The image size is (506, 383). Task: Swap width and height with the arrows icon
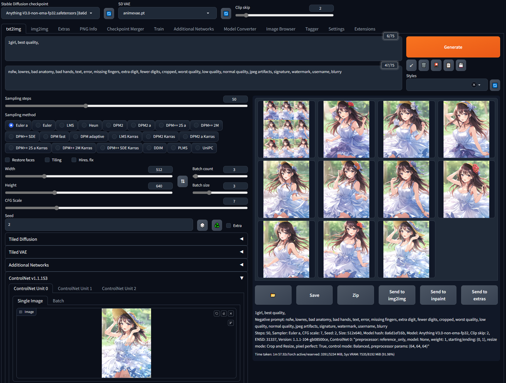coord(182,181)
